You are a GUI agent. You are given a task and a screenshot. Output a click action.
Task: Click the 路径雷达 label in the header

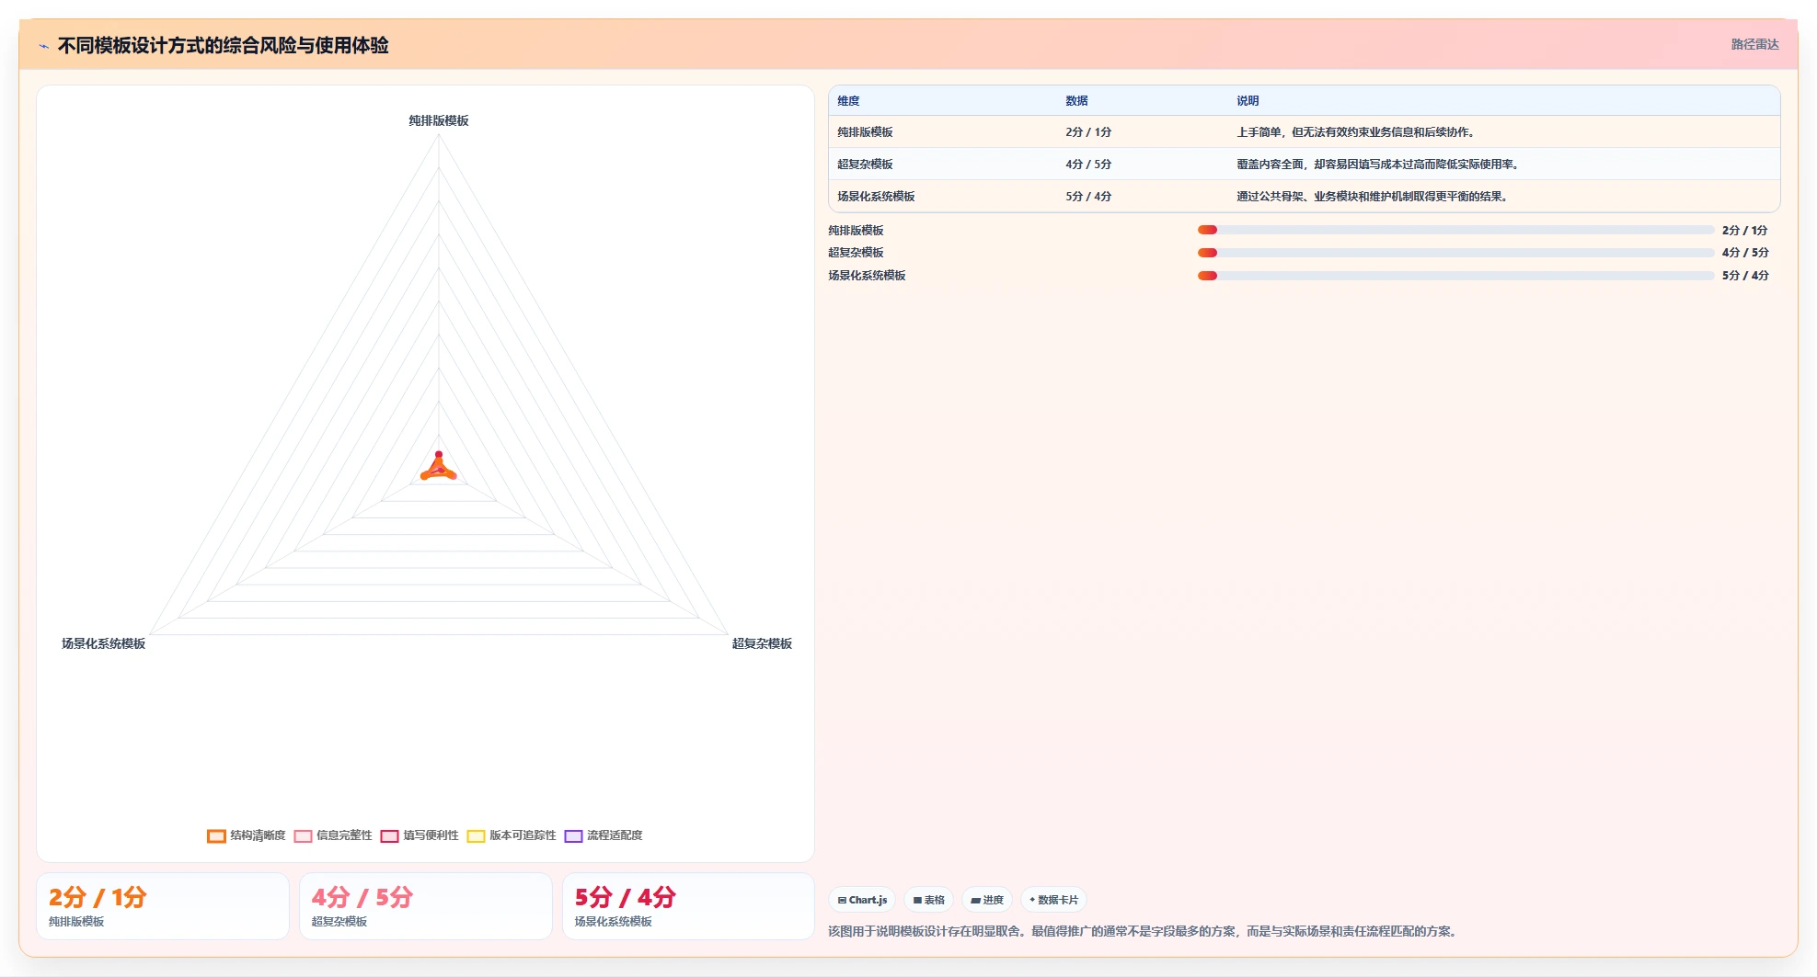(1754, 44)
